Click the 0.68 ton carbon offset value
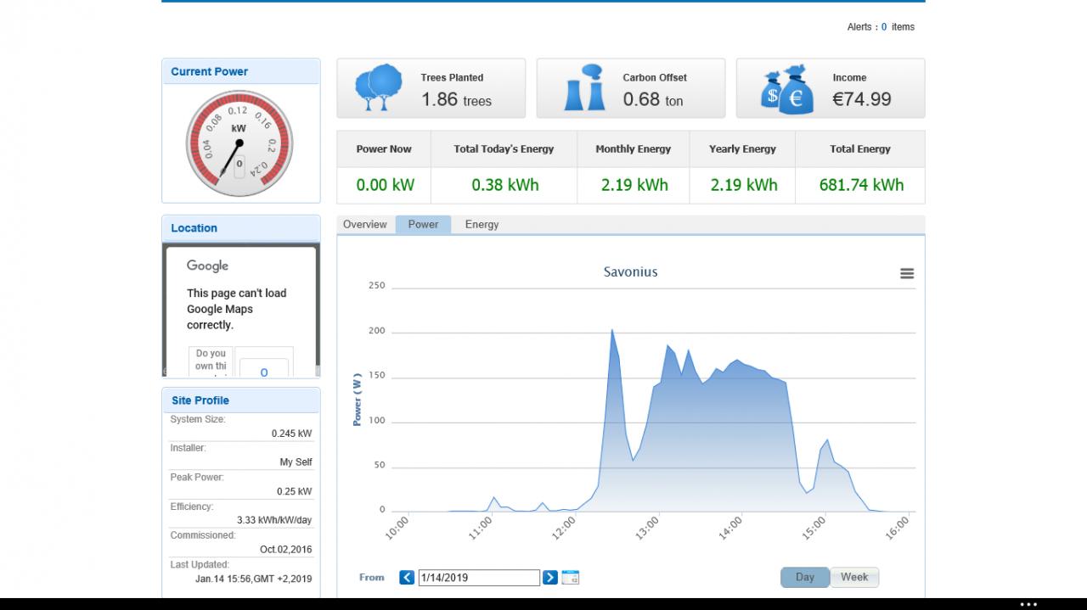The width and height of the screenshot is (1087, 610). [653, 99]
